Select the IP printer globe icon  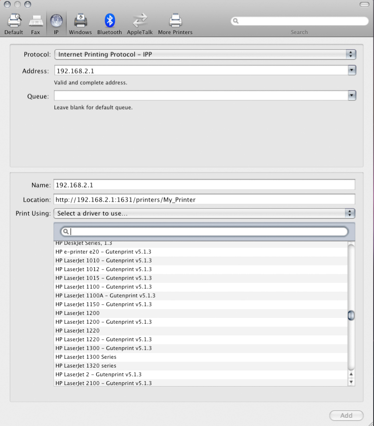(56, 20)
